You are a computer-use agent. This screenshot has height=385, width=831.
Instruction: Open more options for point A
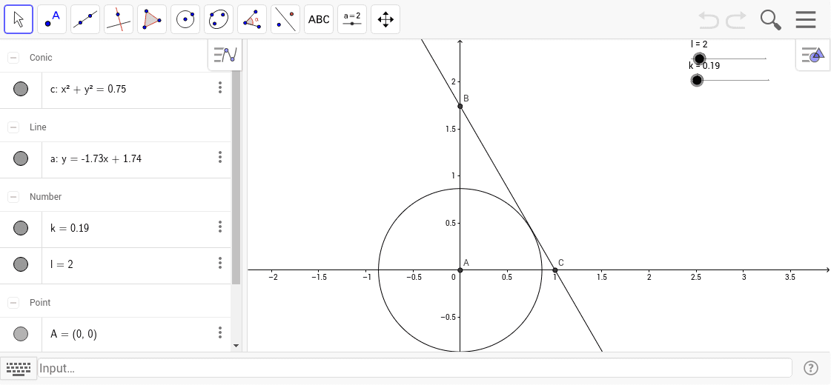220,332
